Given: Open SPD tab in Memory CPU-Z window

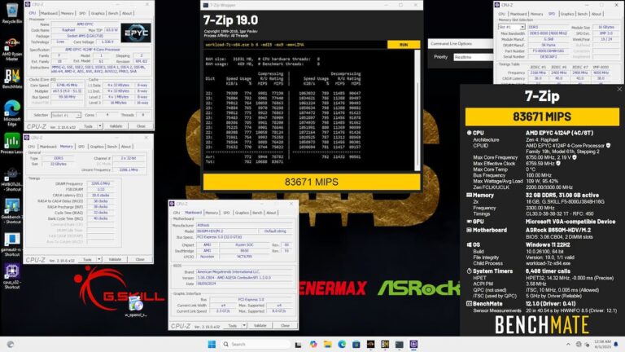Looking at the screenshot, I should coord(81,147).
